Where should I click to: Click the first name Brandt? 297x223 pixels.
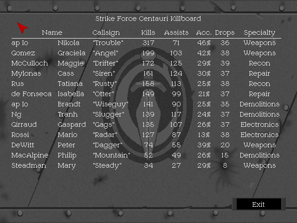point(69,104)
